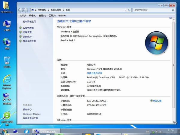The width and height of the screenshot is (180, 135).
Task: Open 设备管理器 link
Action: coord(28,28)
